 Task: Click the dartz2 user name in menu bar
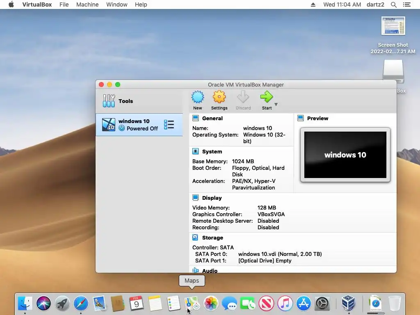coord(375,5)
